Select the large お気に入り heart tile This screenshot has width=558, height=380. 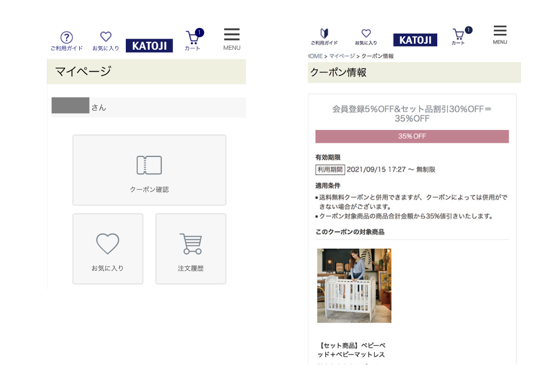pos(108,249)
